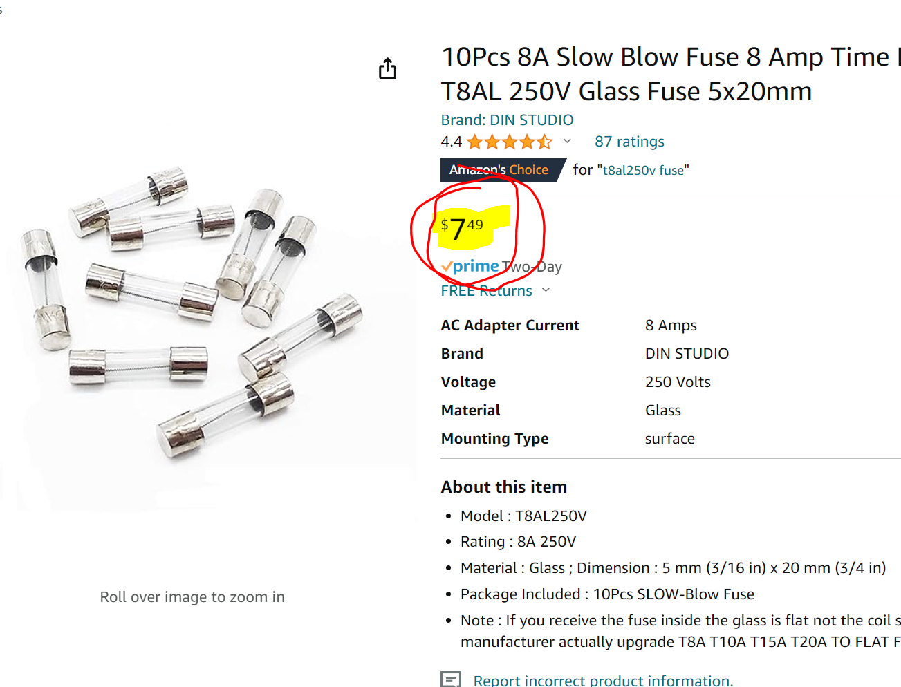
Task: Click the share icon above the product title
Action: (x=387, y=68)
